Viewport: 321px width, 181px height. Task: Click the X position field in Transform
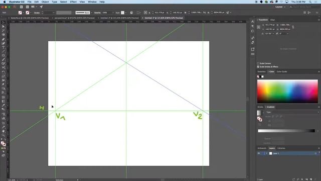pos(270,25)
